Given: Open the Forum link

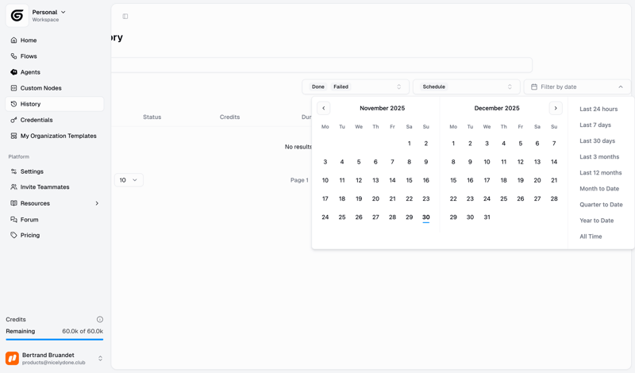Looking at the screenshot, I should pyautogui.click(x=55, y=220).
